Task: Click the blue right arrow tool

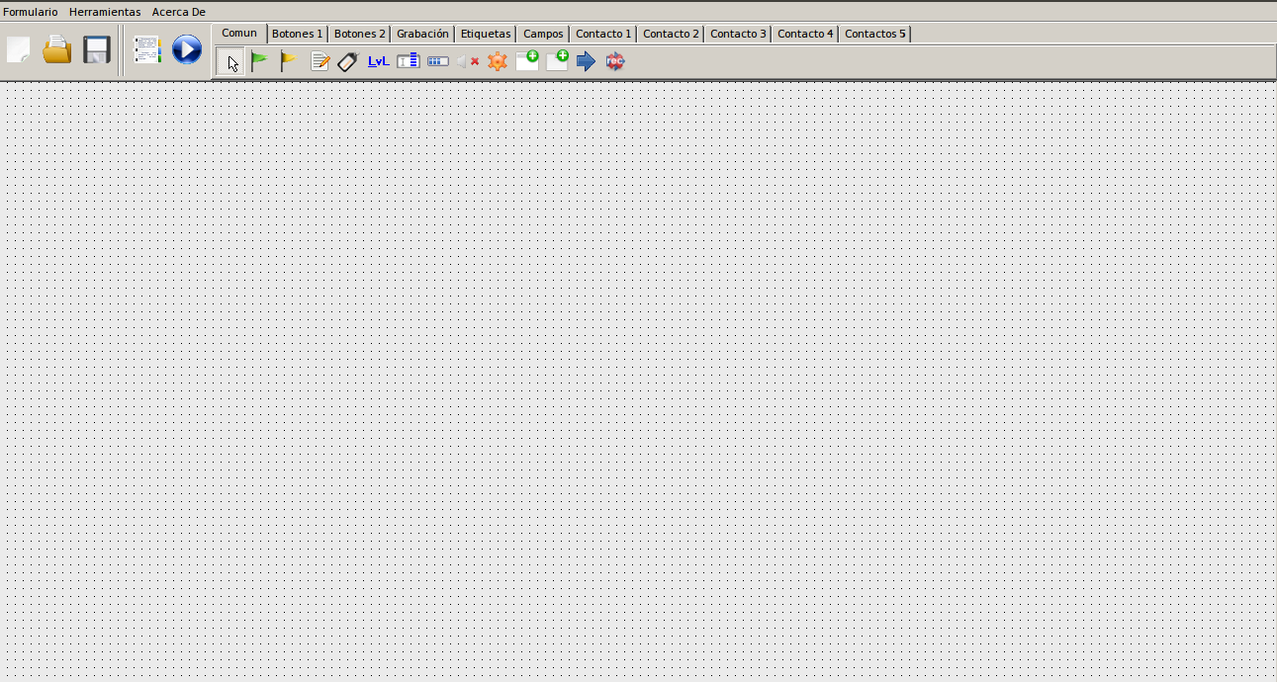Action: tap(587, 62)
